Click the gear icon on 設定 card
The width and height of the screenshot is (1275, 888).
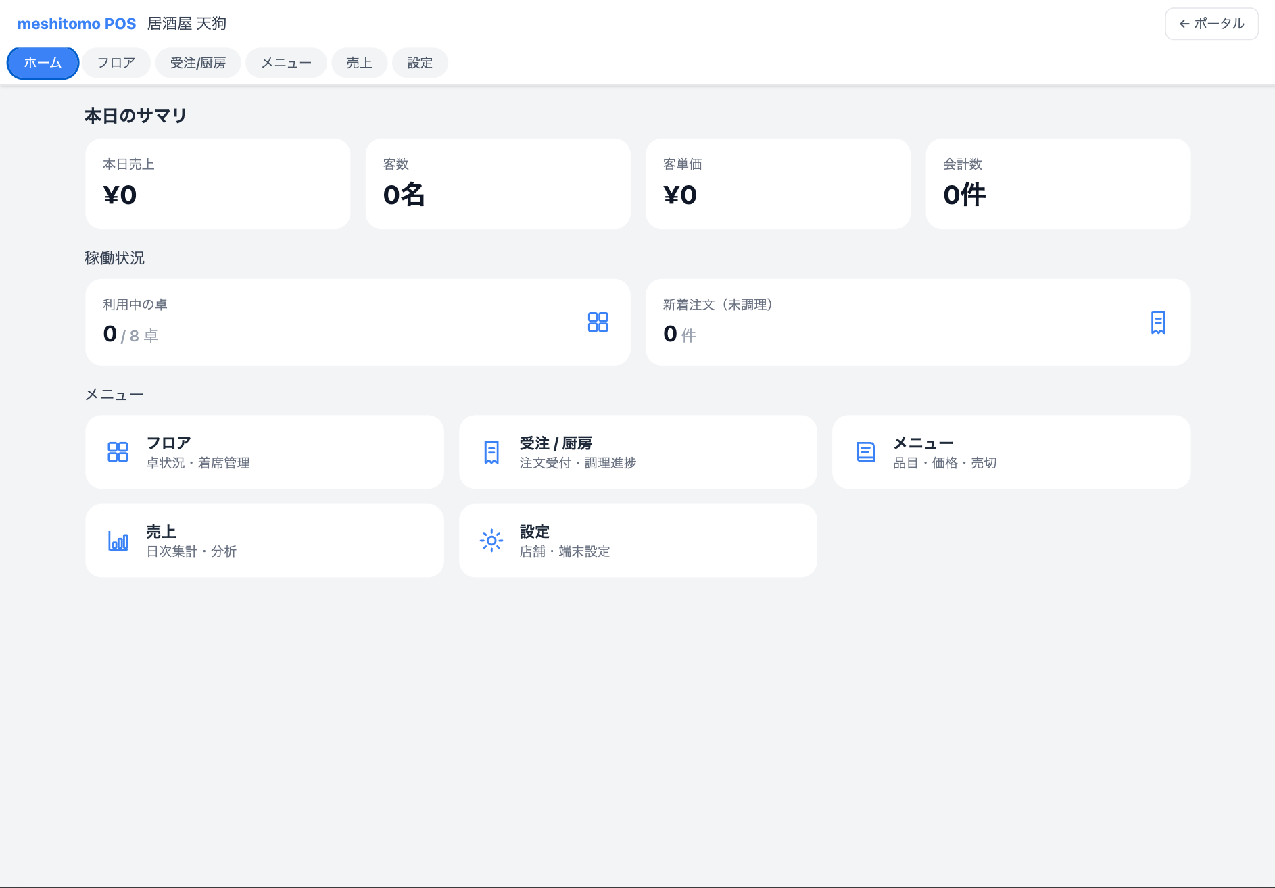[491, 541]
